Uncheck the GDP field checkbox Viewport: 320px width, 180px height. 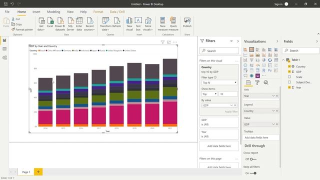click(x=289, y=71)
